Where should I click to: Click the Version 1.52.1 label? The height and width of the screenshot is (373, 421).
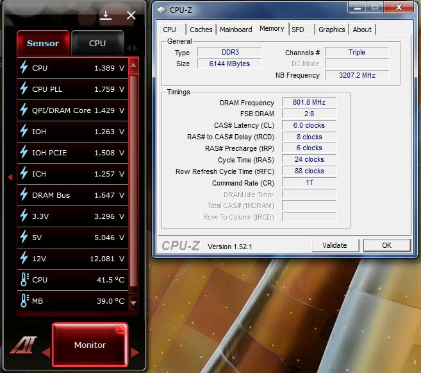point(230,247)
